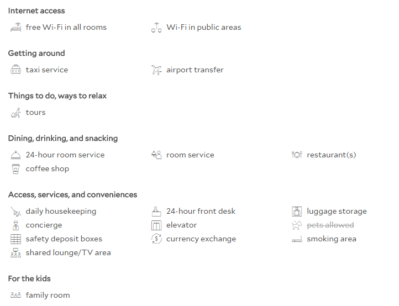
Task: Click the family room icon
Action: (16, 295)
